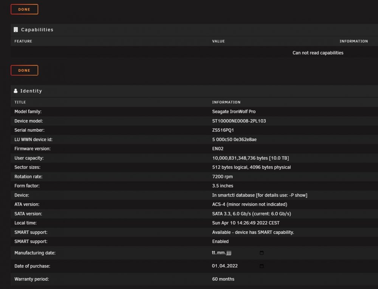Click the firmware version EN02 value

point(218,149)
